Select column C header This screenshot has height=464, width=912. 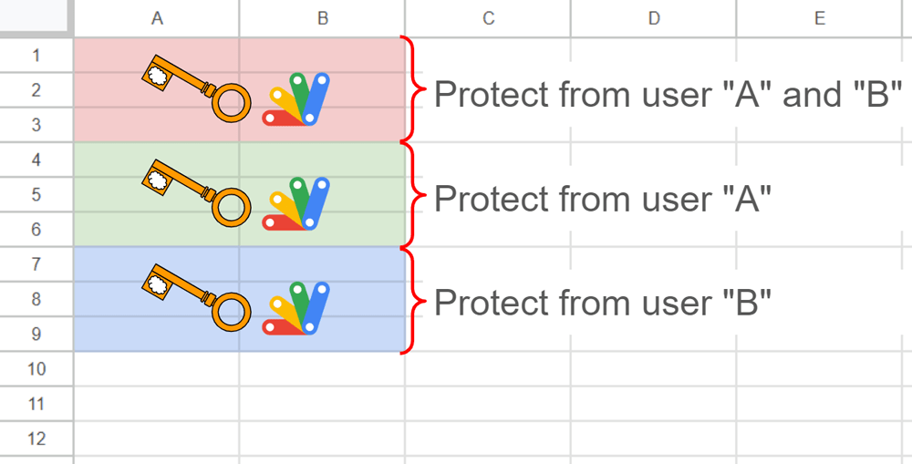[488, 18]
